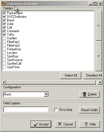The height and width of the screenshot is (132, 104).
Task: Select the SpotSource field name
Action: coord(15,60)
